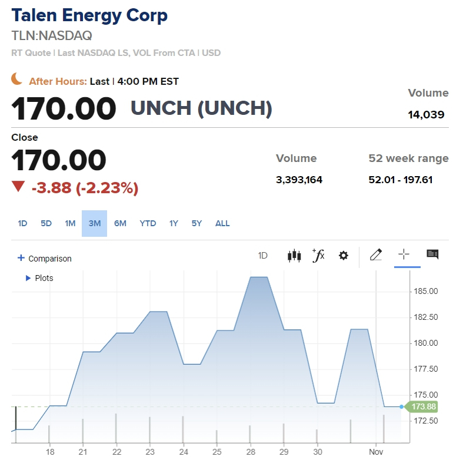Switch to the 6M time range
Viewport: 463px width, 463px height.
click(x=120, y=223)
